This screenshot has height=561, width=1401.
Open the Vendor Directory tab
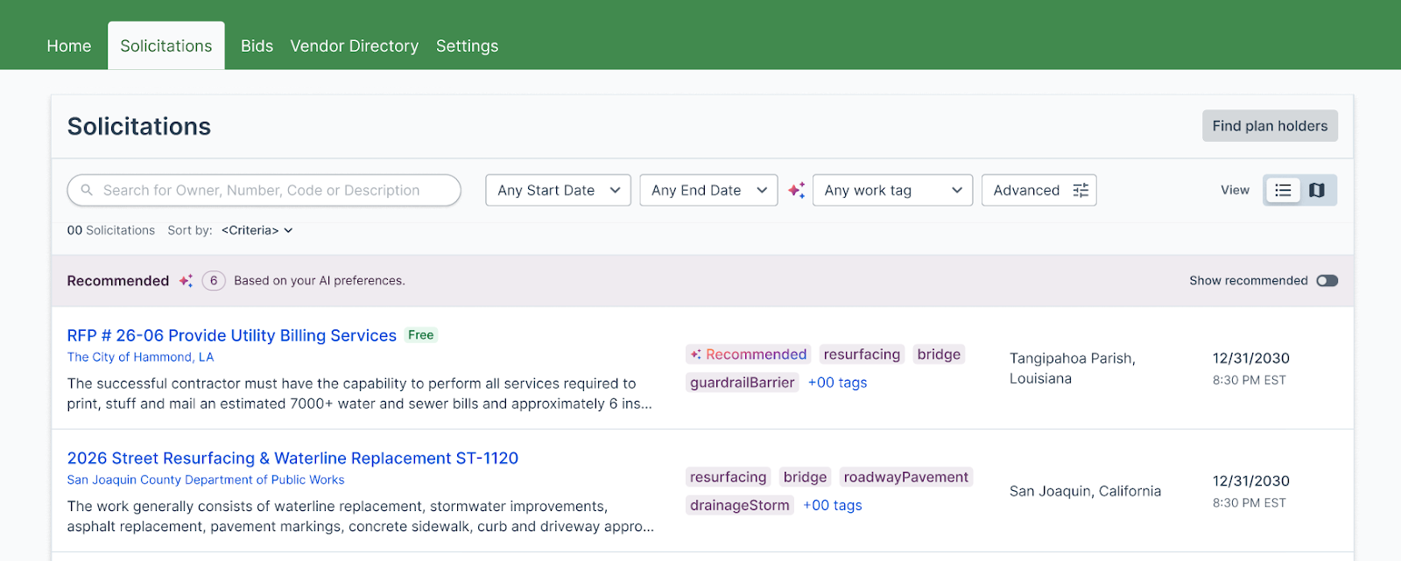(x=354, y=46)
